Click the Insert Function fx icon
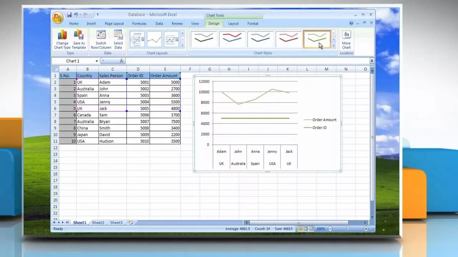 [x=122, y=61]
